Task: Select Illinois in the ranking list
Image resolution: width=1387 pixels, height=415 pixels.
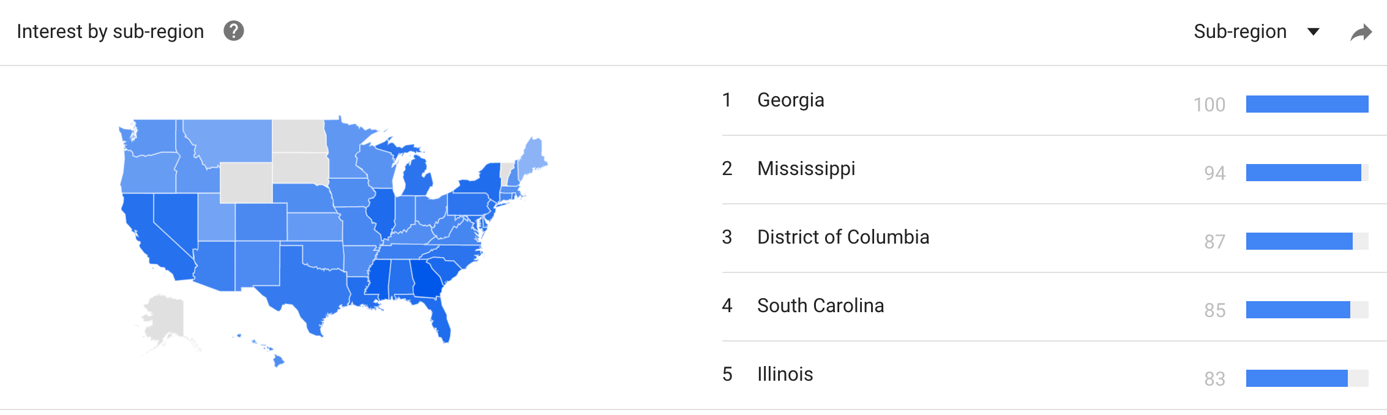Action: pos(785,374)
